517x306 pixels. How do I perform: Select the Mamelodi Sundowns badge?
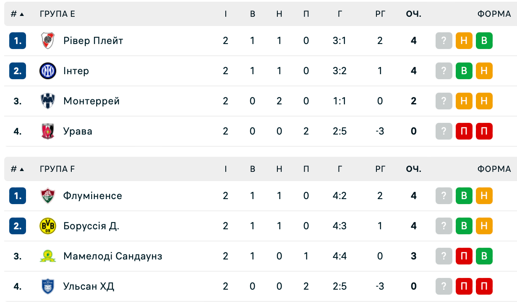click(x=47, y=256)
